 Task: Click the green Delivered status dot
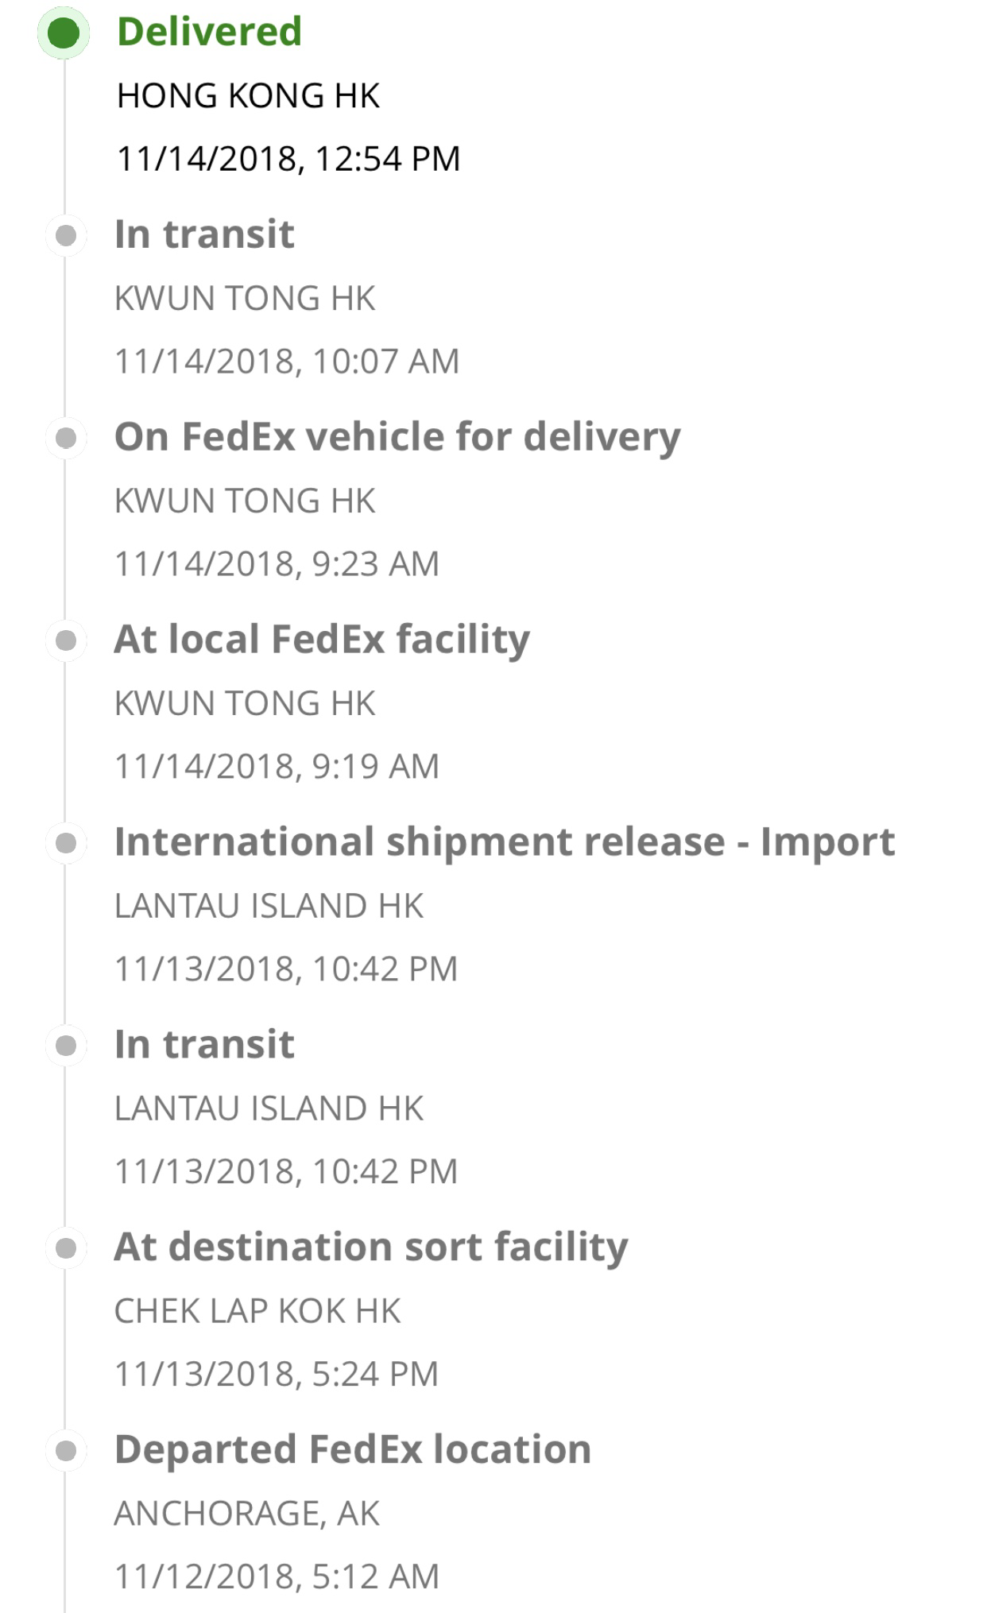click(64, 33)
